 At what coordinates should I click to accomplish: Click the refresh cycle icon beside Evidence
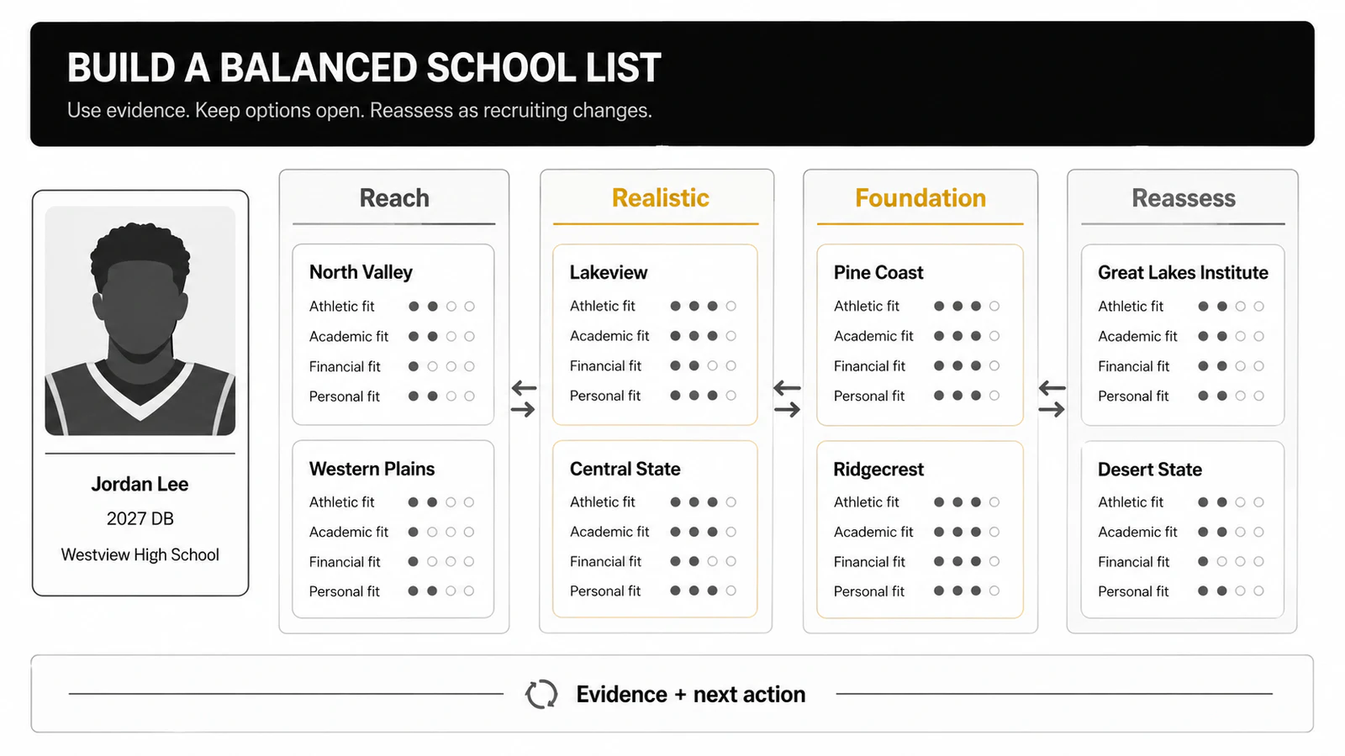point(541,695)
